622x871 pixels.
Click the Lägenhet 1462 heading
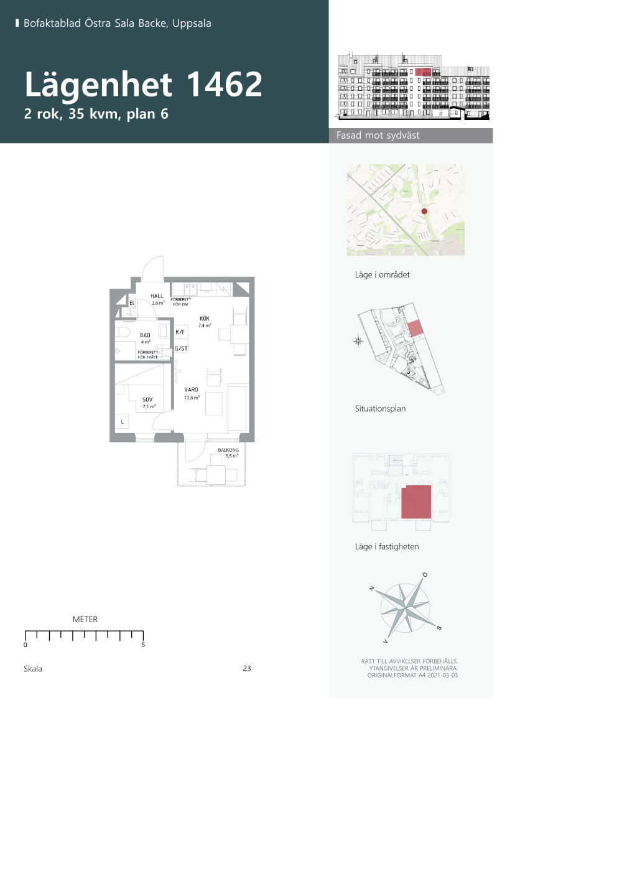[x=144, y=85]
